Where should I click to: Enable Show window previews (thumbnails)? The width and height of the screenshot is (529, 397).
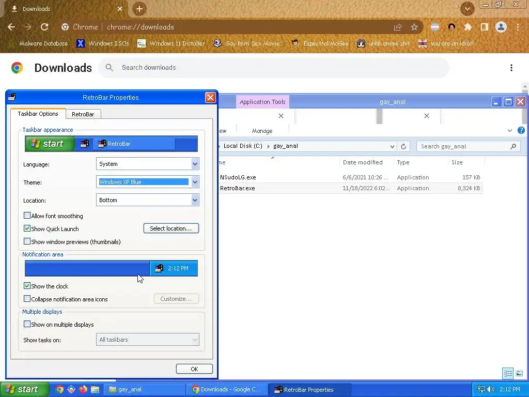point(27,241)
